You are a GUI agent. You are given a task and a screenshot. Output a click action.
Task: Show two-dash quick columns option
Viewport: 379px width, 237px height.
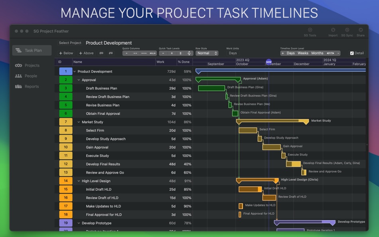pos(135,53)
